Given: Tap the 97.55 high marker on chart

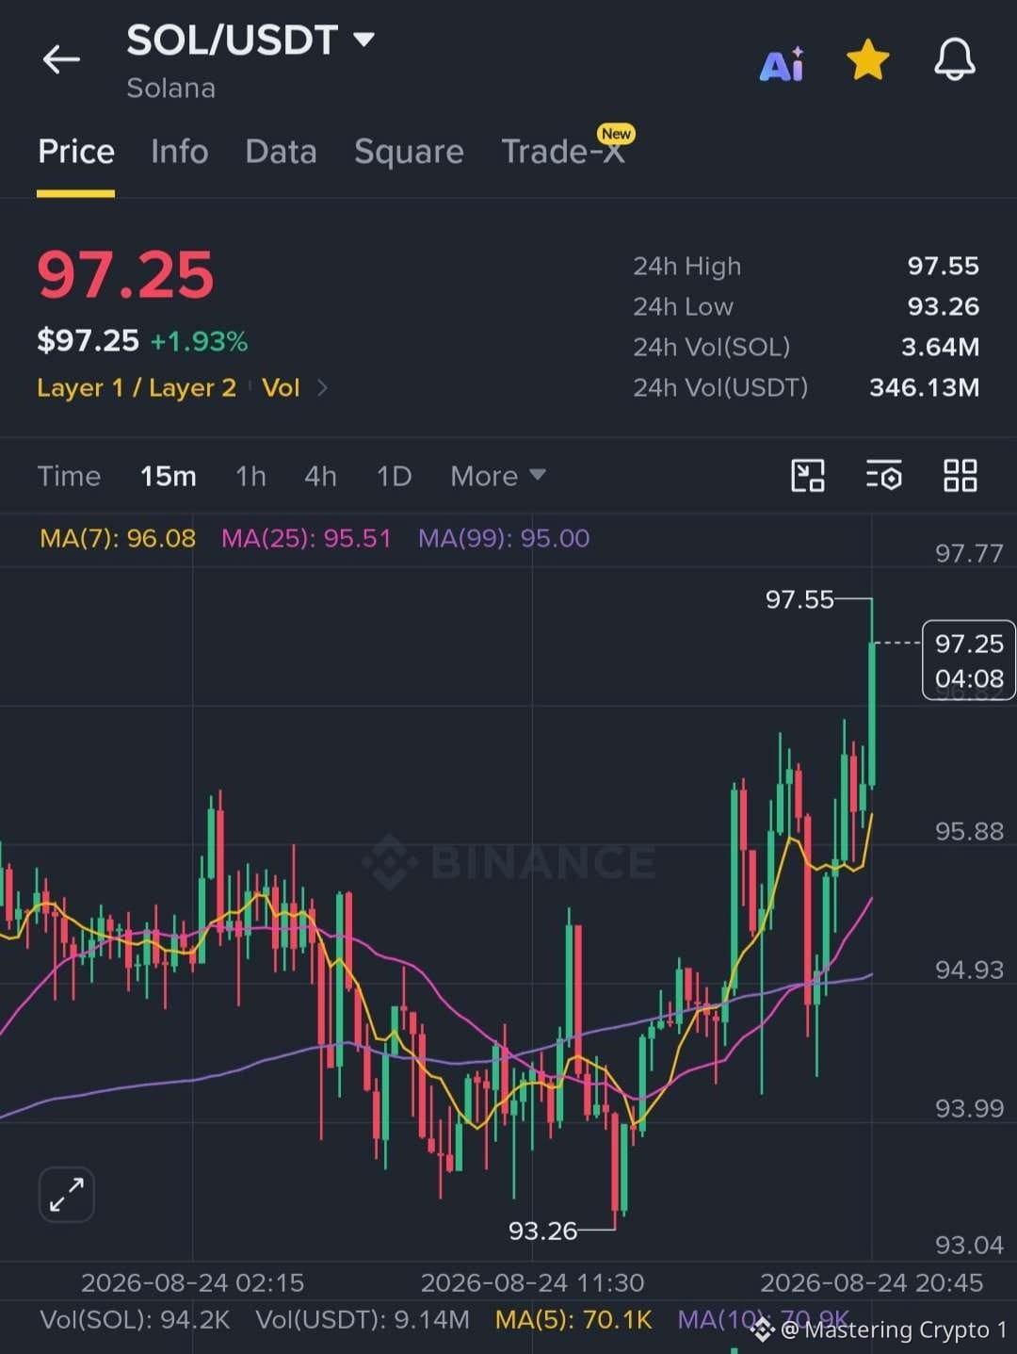Looking at the screenshot, I should [799, 599].
